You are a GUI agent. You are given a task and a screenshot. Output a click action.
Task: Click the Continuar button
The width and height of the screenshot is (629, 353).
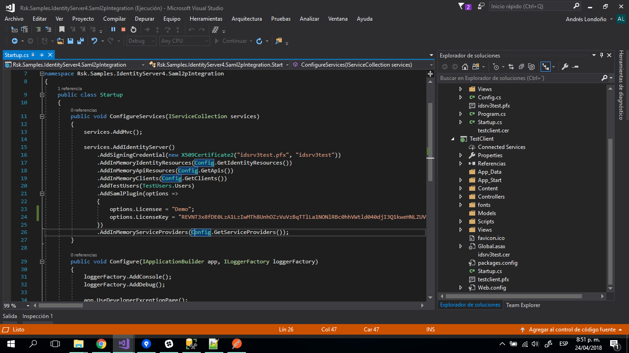pyautogui.click(x=230, y=41)
